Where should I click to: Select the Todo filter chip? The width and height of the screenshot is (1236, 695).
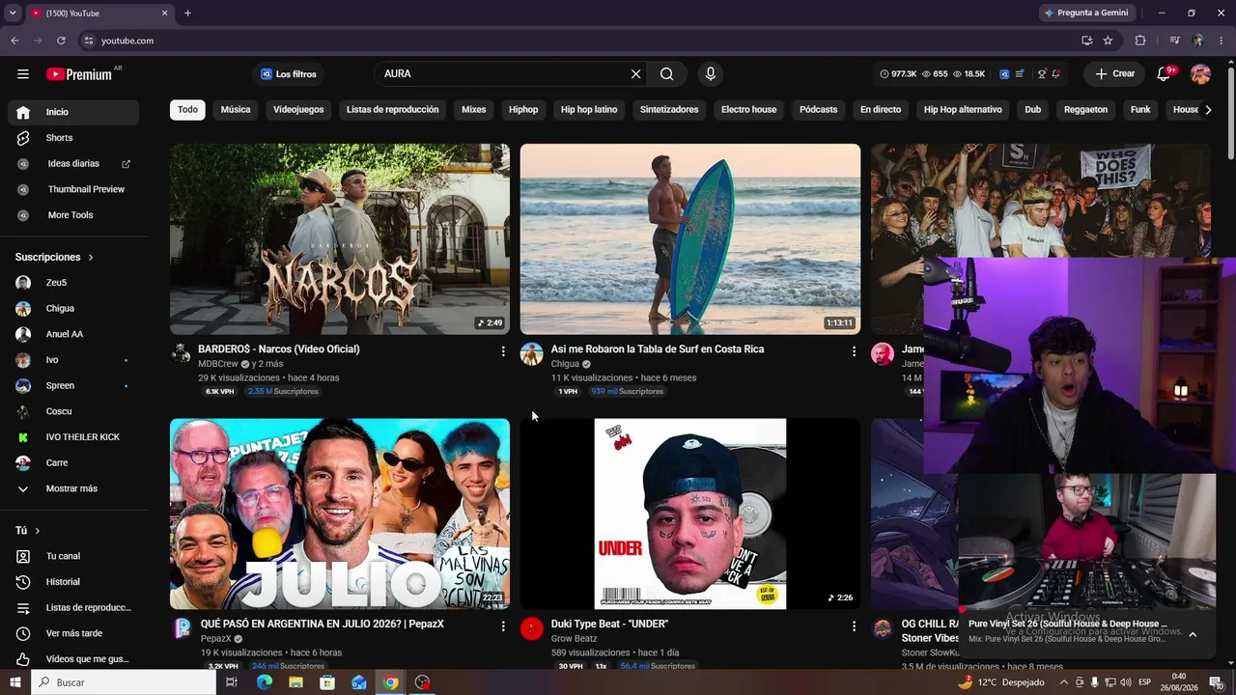point(187,110)
